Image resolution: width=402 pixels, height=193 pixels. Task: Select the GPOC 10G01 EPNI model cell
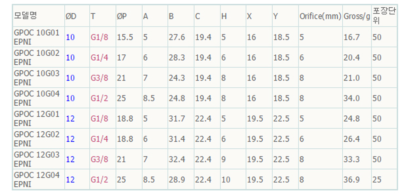[x=37, y=37]
